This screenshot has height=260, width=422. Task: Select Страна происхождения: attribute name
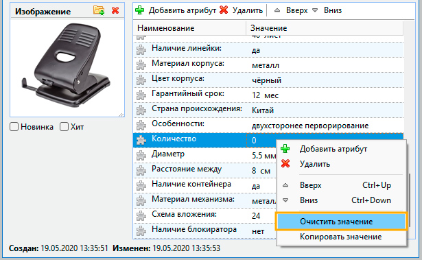tap(197, 108)
